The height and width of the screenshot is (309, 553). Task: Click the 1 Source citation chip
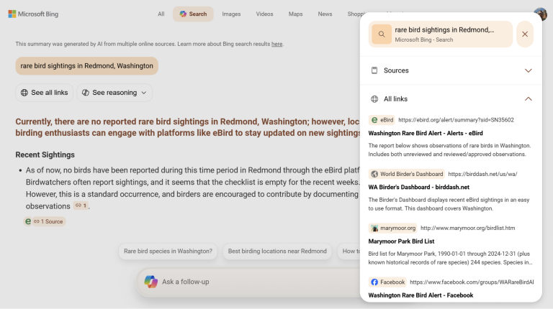(45, 221)
